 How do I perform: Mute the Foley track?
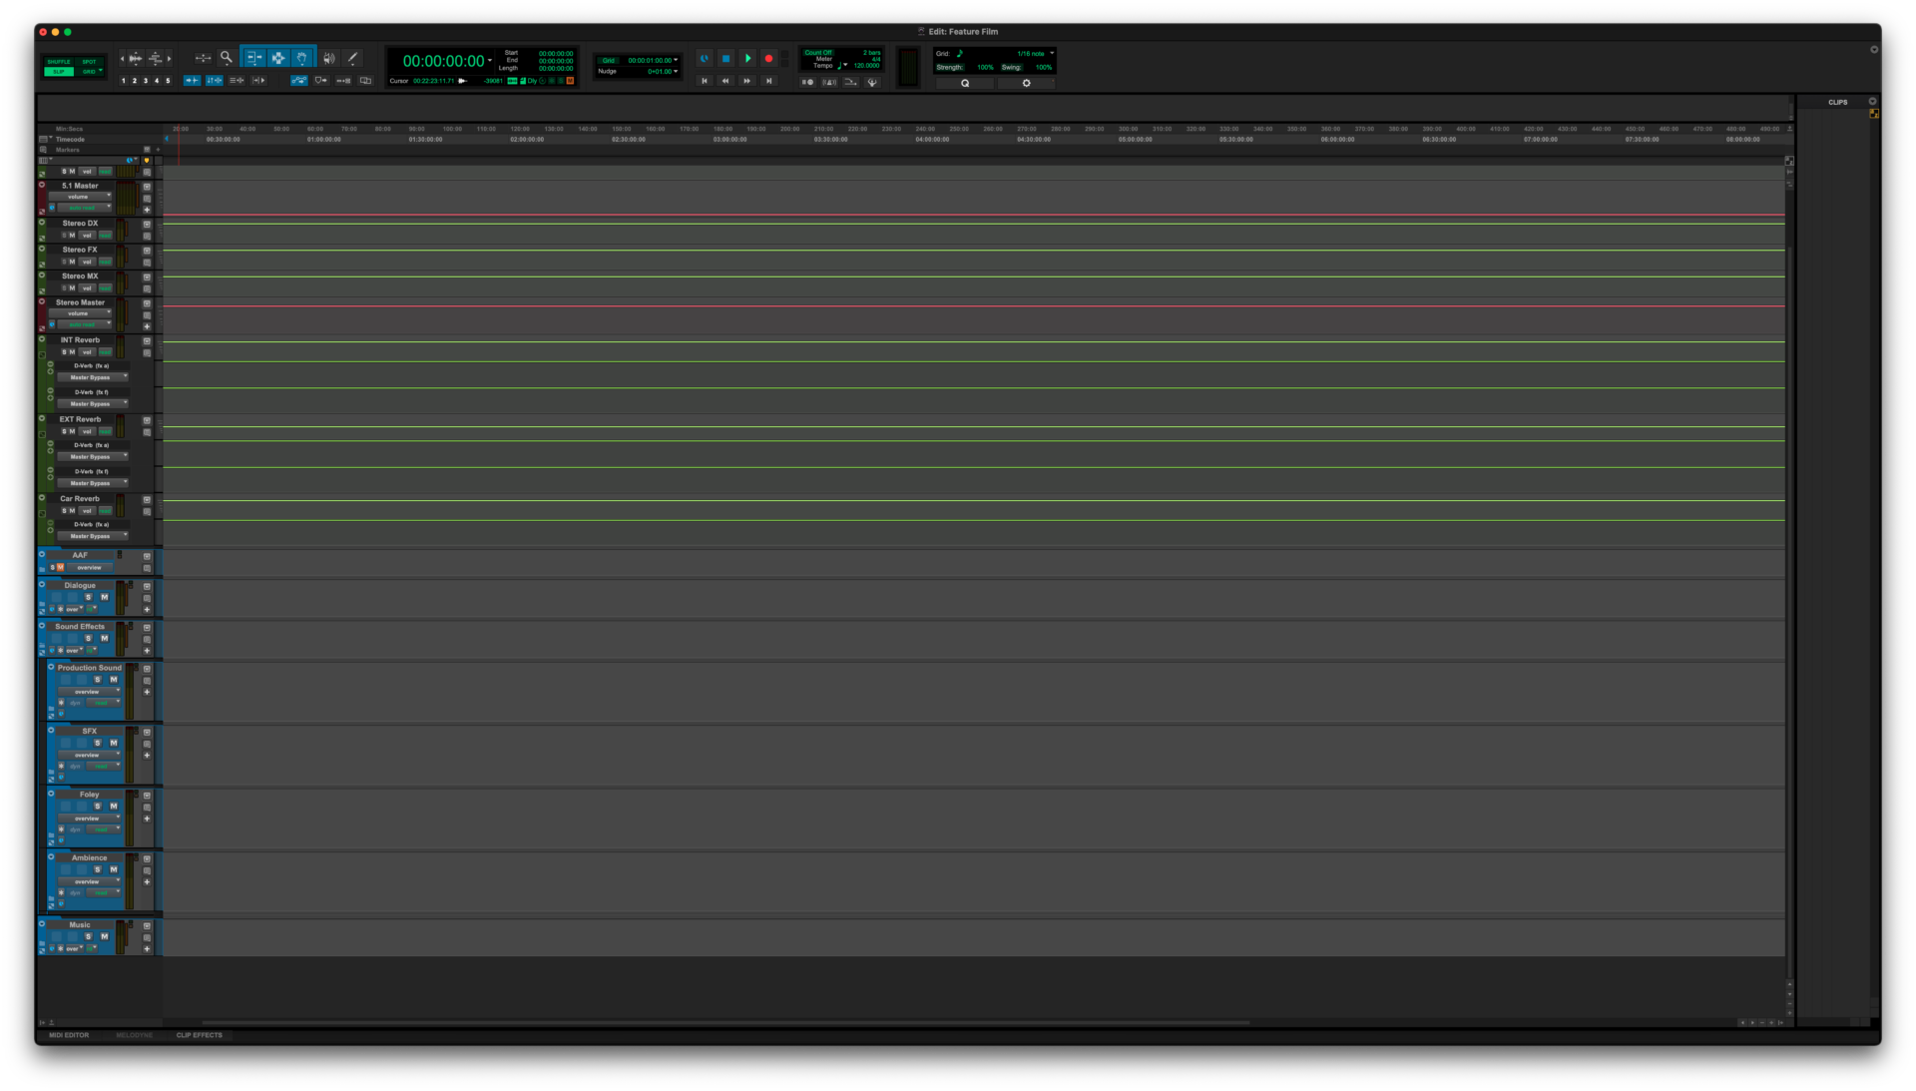pyautogui.click(x=114, y=807)
